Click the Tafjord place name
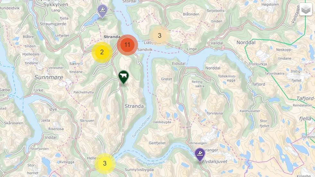This screenshot has width=315, height=177. tap(258, 84)
